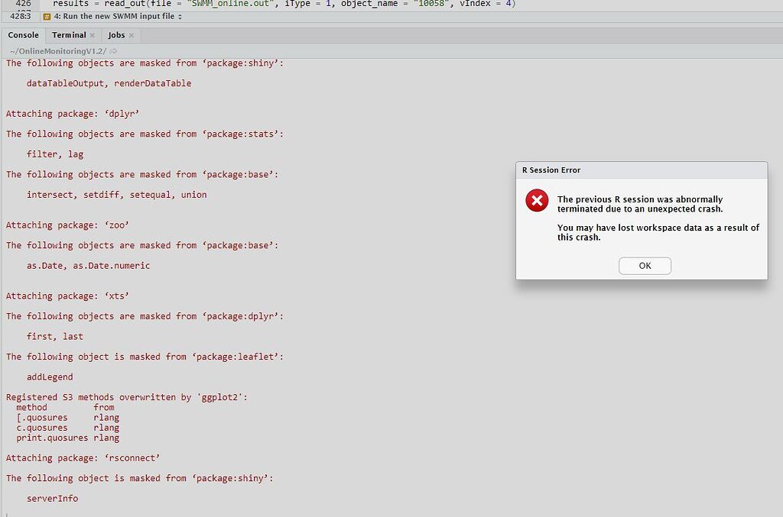Click the masked object 'addLegend' in console output
Screen dimensions: 783x517
point(49,376)
